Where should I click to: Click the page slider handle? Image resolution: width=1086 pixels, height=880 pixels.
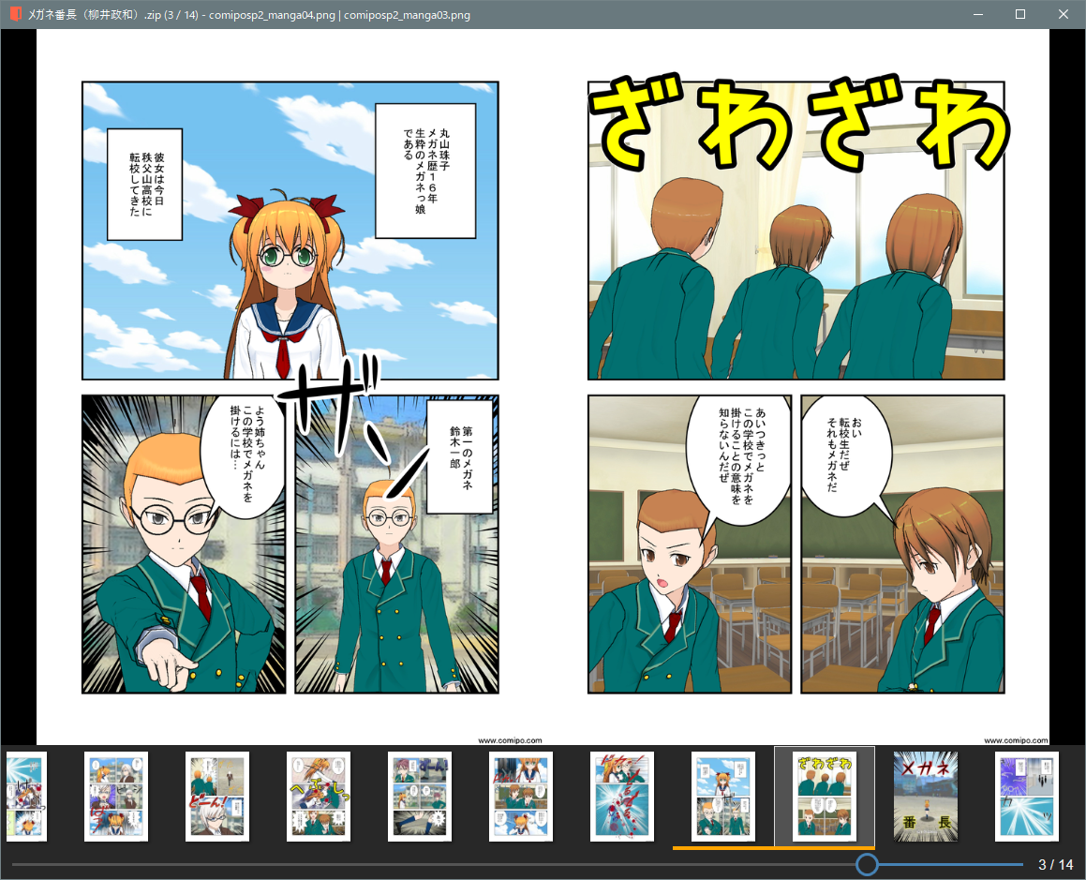[x=867, y=864]
